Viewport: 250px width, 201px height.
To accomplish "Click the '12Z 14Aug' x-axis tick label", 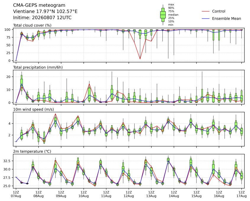I will [x=174, y=194].
